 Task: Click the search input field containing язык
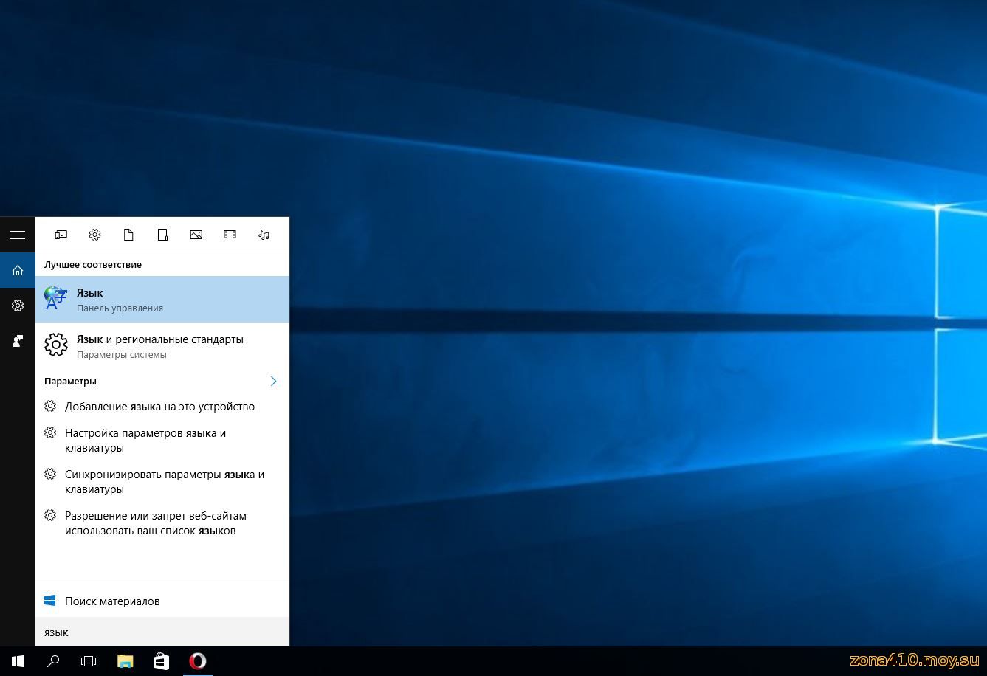(162, 632)
